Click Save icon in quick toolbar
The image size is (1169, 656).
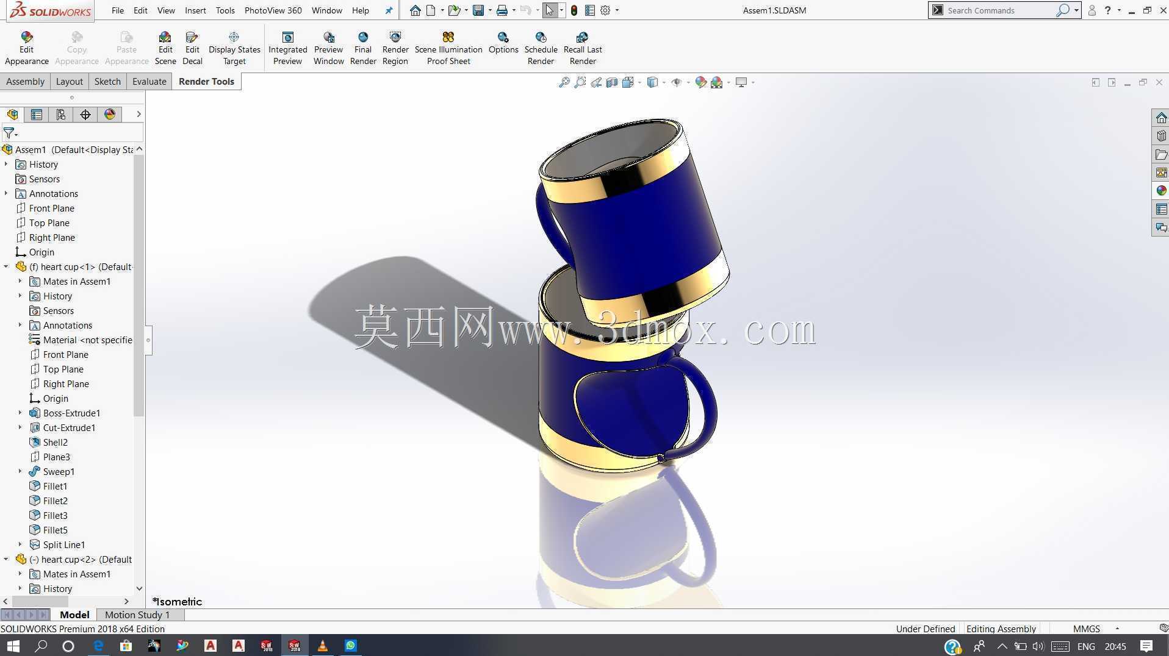(x=478, y=10)
